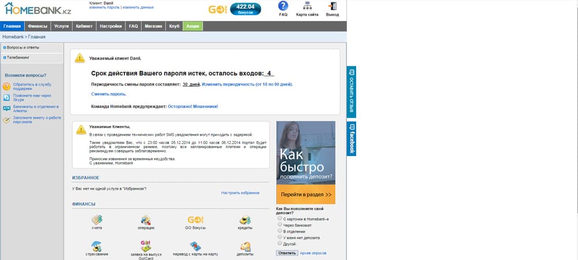Expand 'Вопросы и ответы' sidebar section
This screenshot has width=578, height=260.
[x=32, y=47]
